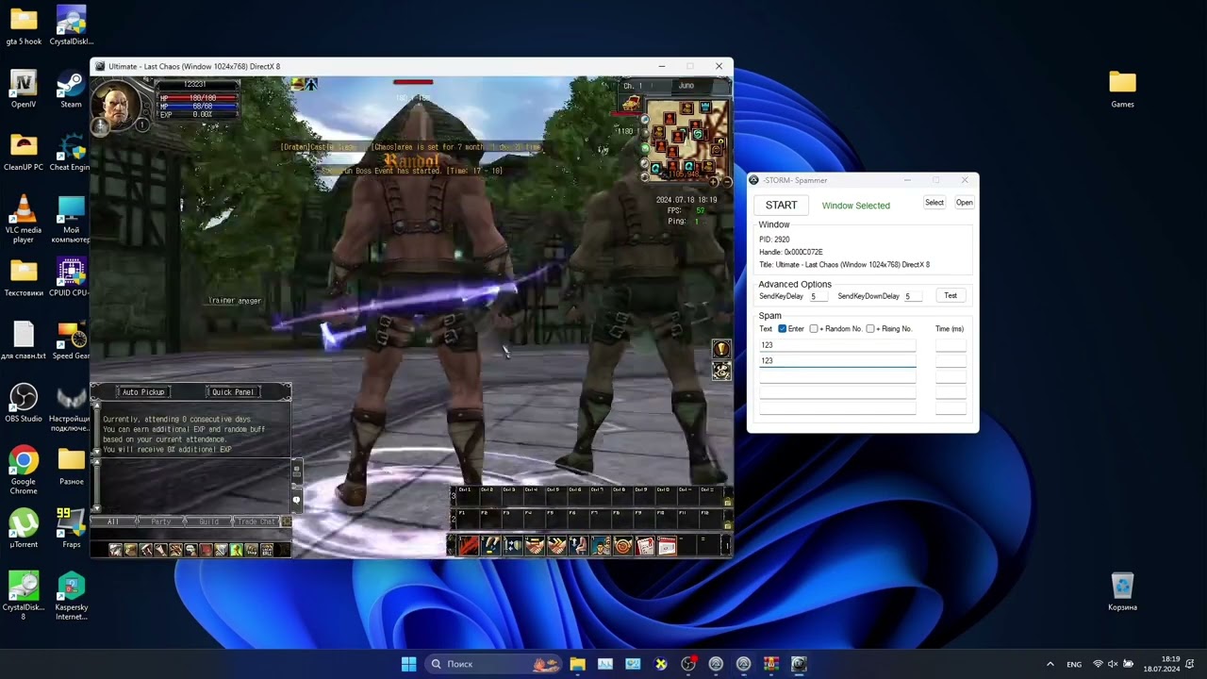
Task: Open File Explorer from the taskbar
Action: coord(577,664)
